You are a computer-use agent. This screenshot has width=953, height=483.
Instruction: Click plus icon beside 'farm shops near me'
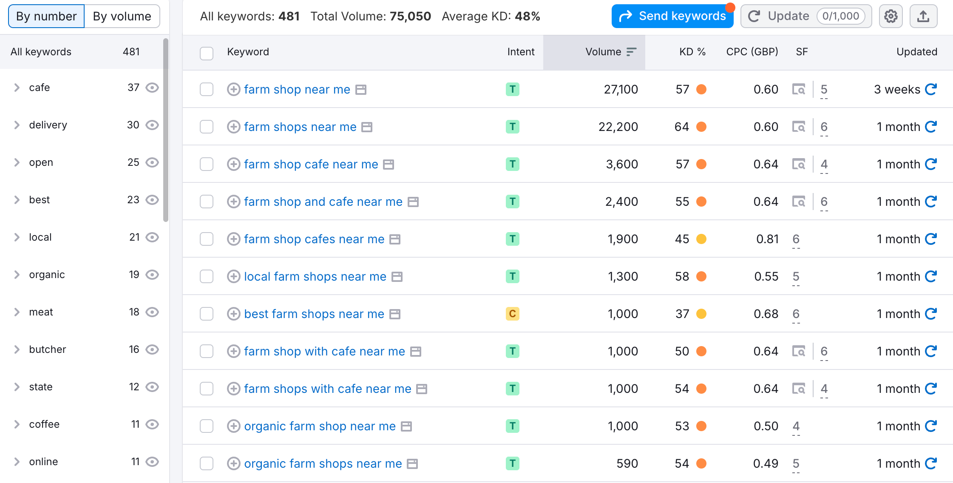(233, 127)
